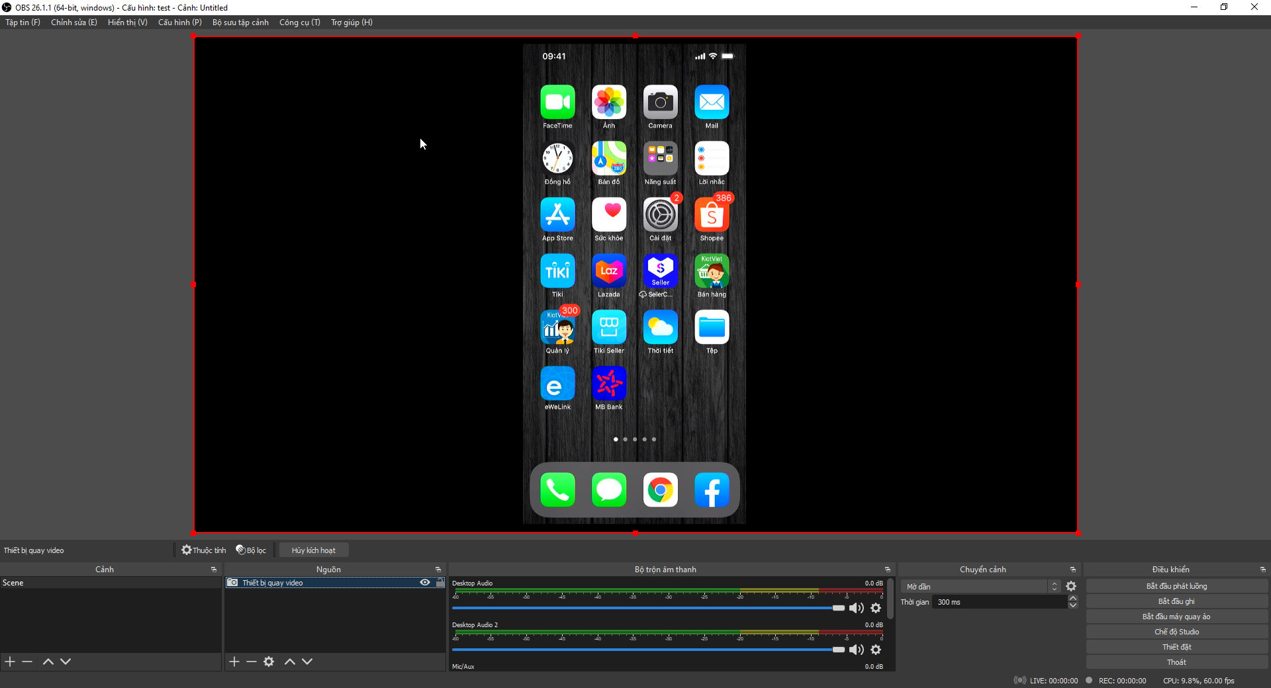The image size is (1271, 688).
Task: Click Bắt đầu máy quay ảo button
Action: click(x=1176, y=616)
